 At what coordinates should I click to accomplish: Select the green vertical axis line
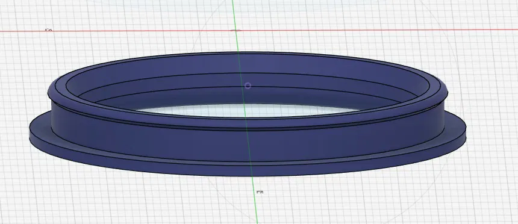point(245,112)
